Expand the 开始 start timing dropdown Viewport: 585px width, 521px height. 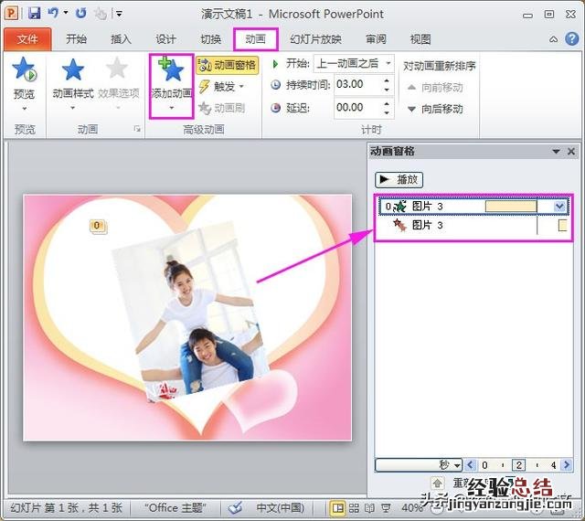388,64
